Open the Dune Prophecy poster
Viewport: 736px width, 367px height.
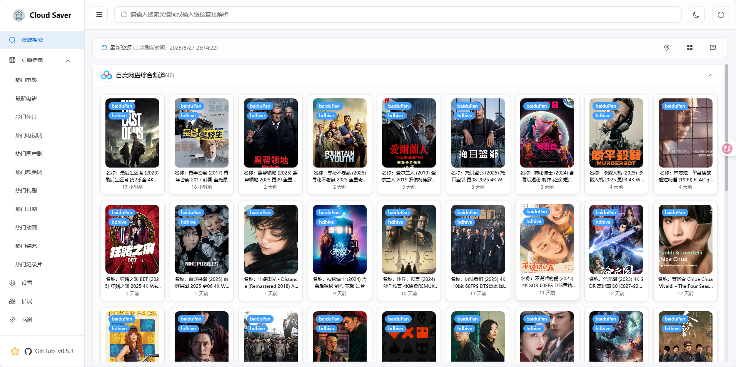pos(409,239)
